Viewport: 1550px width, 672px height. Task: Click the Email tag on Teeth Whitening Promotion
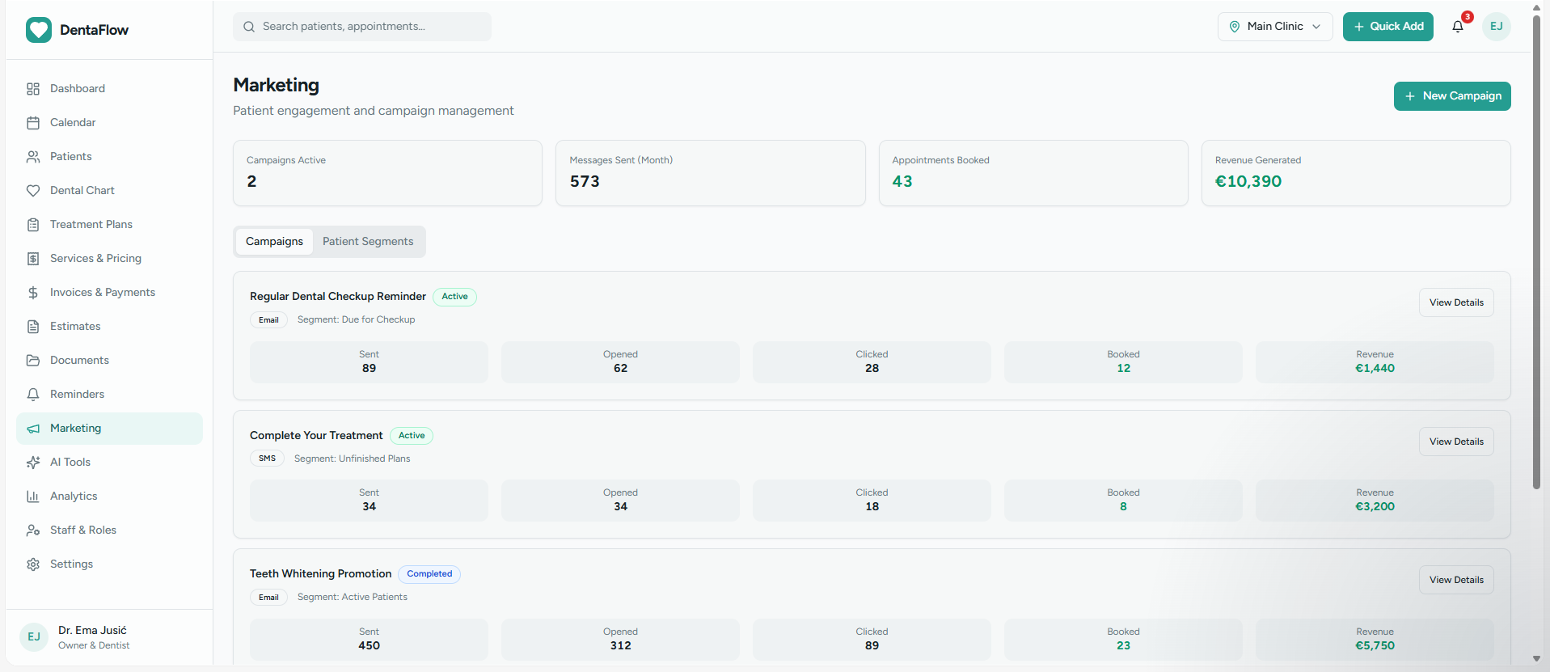268,598
